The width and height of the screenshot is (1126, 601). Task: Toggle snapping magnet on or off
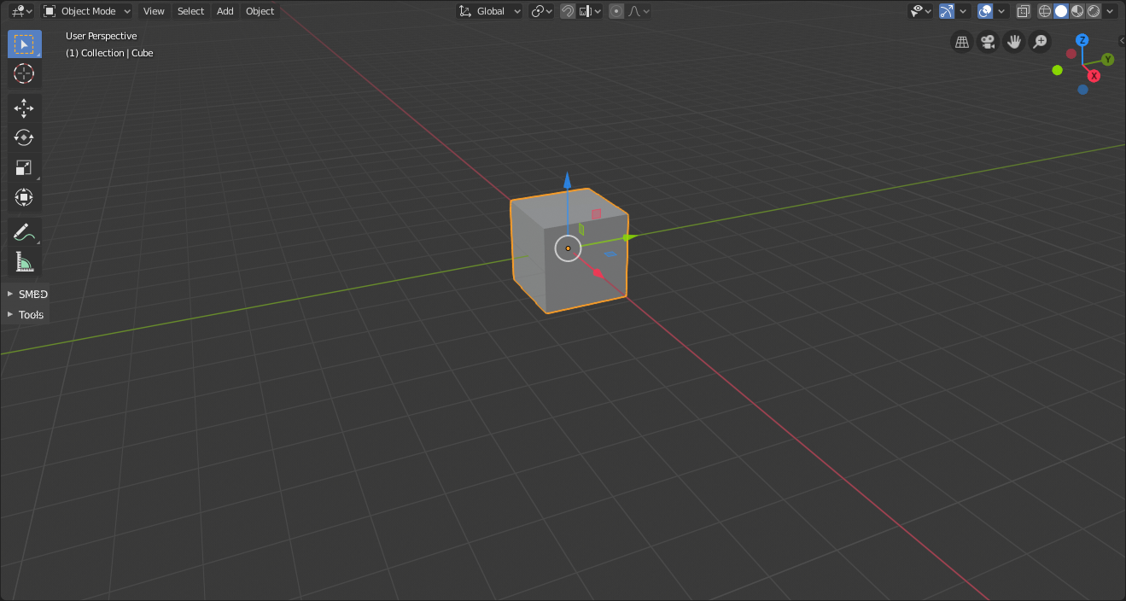click(568, 11)
